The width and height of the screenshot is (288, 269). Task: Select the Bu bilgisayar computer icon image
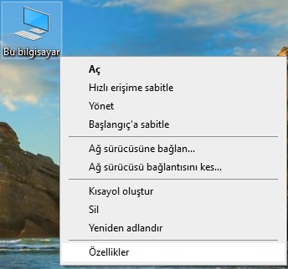click(x=32, y=24)
